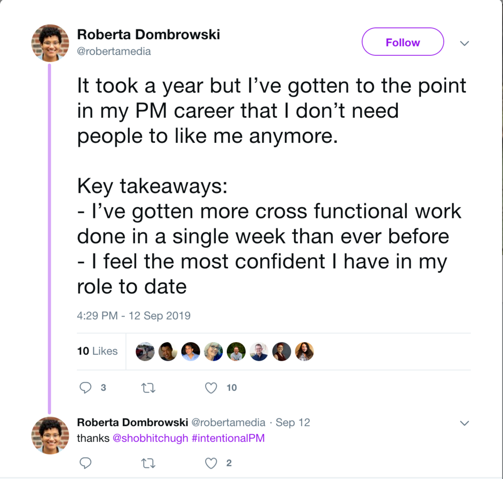
Task: Click the @robertamedia handle under name
Action: [114, 51]
